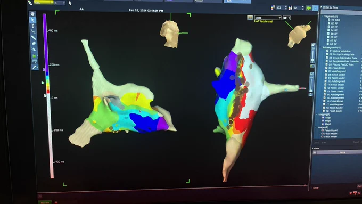
Task: Click the eye icon in Labels panel header
Action: pos(315,152)
